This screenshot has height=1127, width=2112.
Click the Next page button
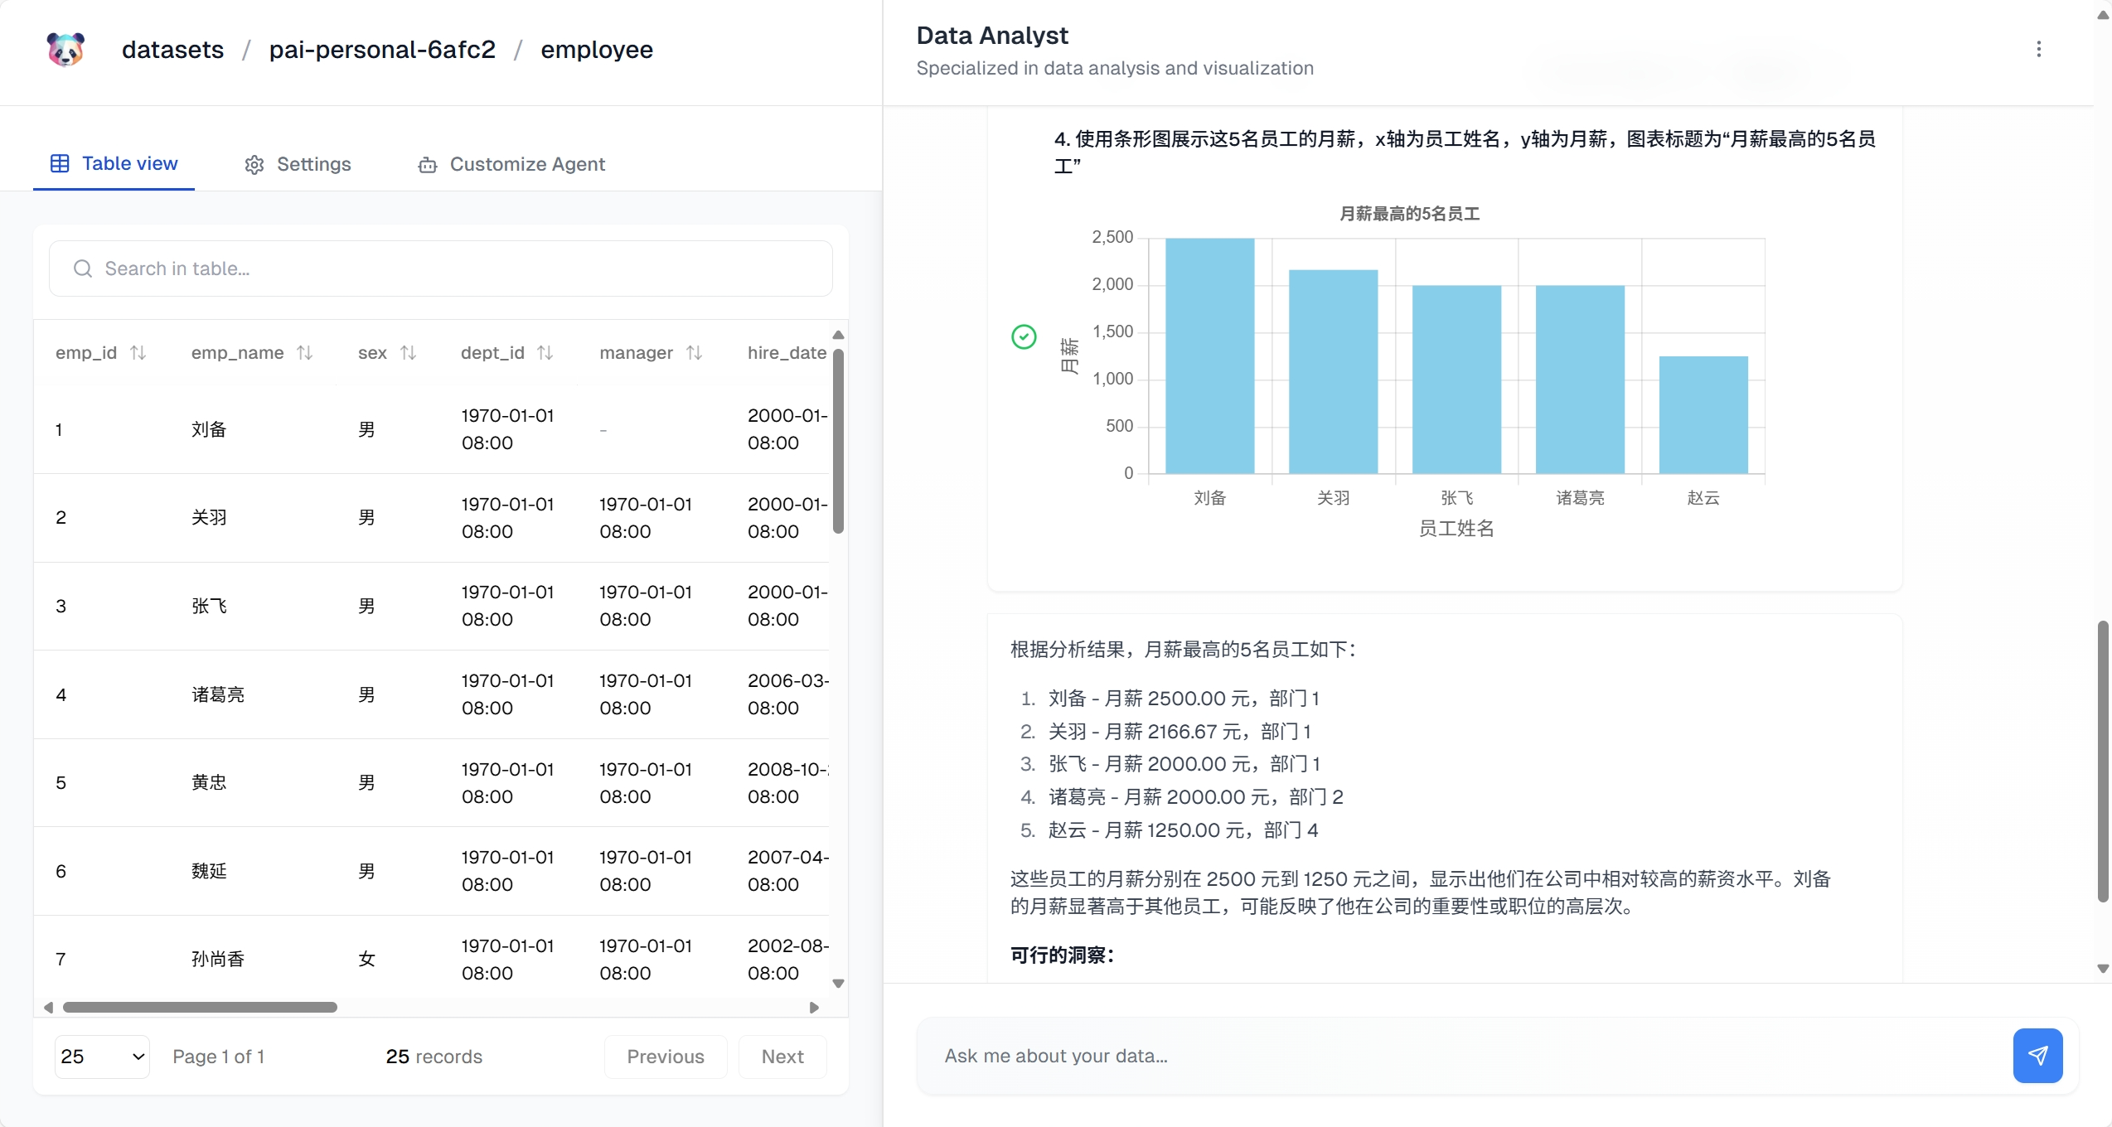coord(782,1057)
